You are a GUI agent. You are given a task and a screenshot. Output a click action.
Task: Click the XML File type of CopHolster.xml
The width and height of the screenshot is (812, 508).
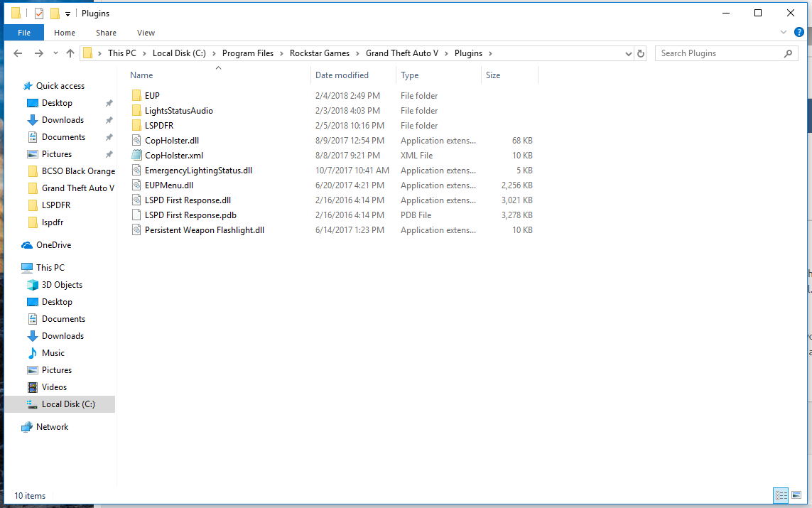tap(416, 156)
